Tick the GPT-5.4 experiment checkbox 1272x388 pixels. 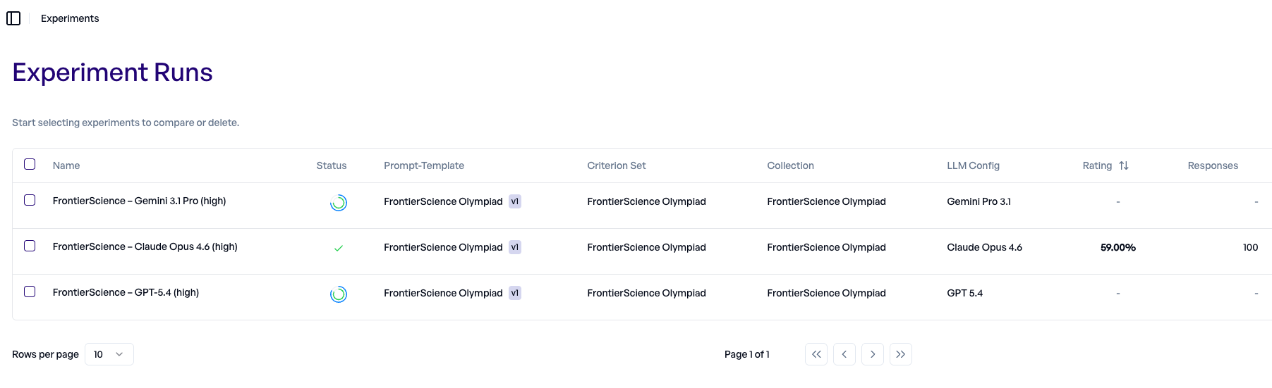pos(30,292)
